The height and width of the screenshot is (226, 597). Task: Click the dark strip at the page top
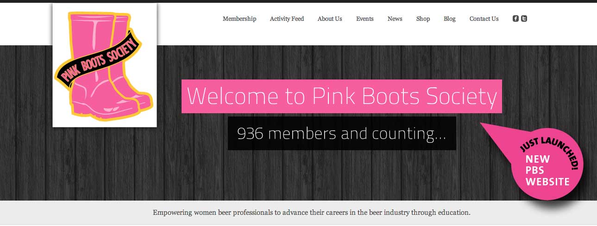[298, 1]
